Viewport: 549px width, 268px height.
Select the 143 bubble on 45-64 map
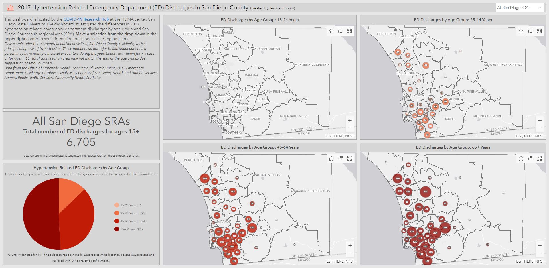point(232,192)
